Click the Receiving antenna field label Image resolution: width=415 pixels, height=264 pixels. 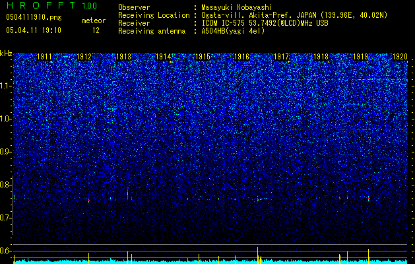pos(152,31)
